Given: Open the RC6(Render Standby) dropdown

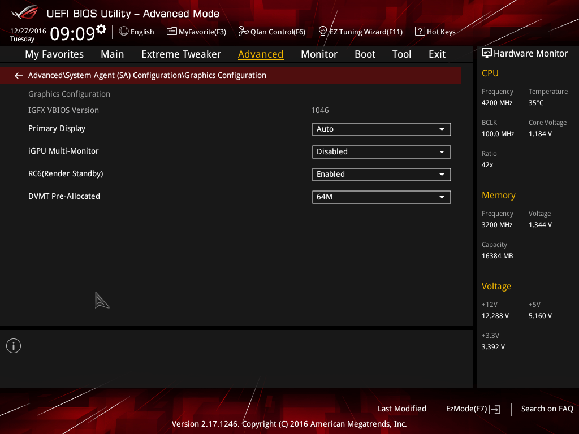Looking at the screenshot, I should point(382,174).
